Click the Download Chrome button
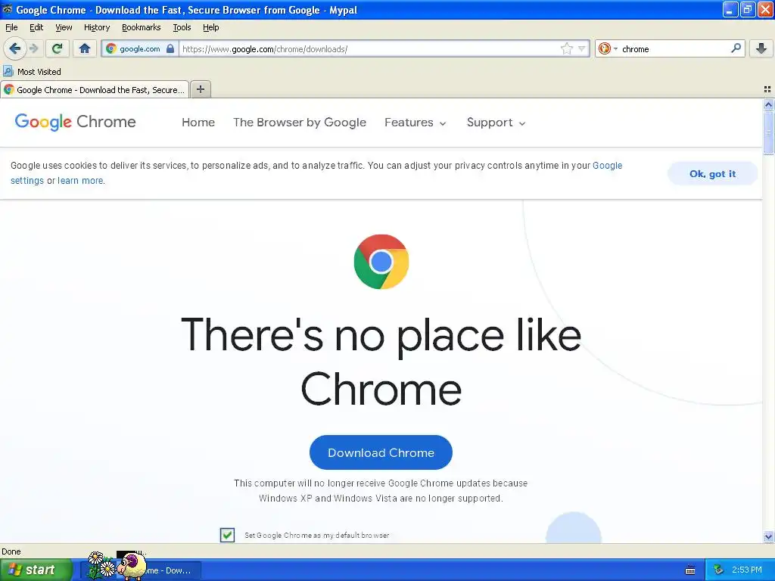 point(381,452)
